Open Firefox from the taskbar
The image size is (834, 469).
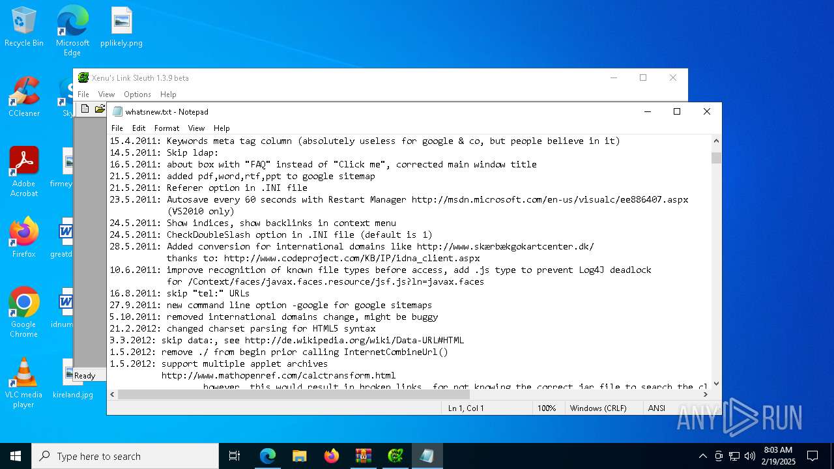[332, 456]
